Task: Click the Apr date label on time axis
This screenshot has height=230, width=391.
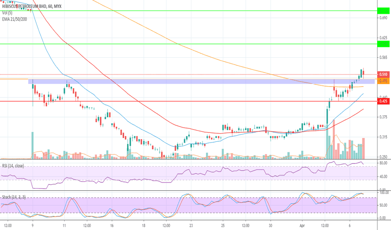Action: 302,226
